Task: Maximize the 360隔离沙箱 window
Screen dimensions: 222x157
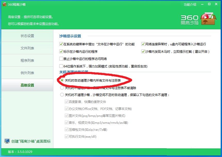Action: (209, 4)
